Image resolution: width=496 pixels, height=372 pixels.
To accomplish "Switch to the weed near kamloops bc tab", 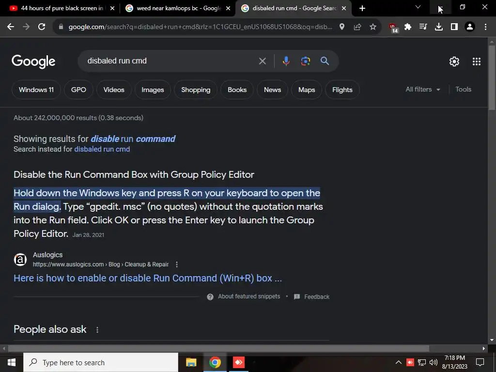I will pos(179,8).
